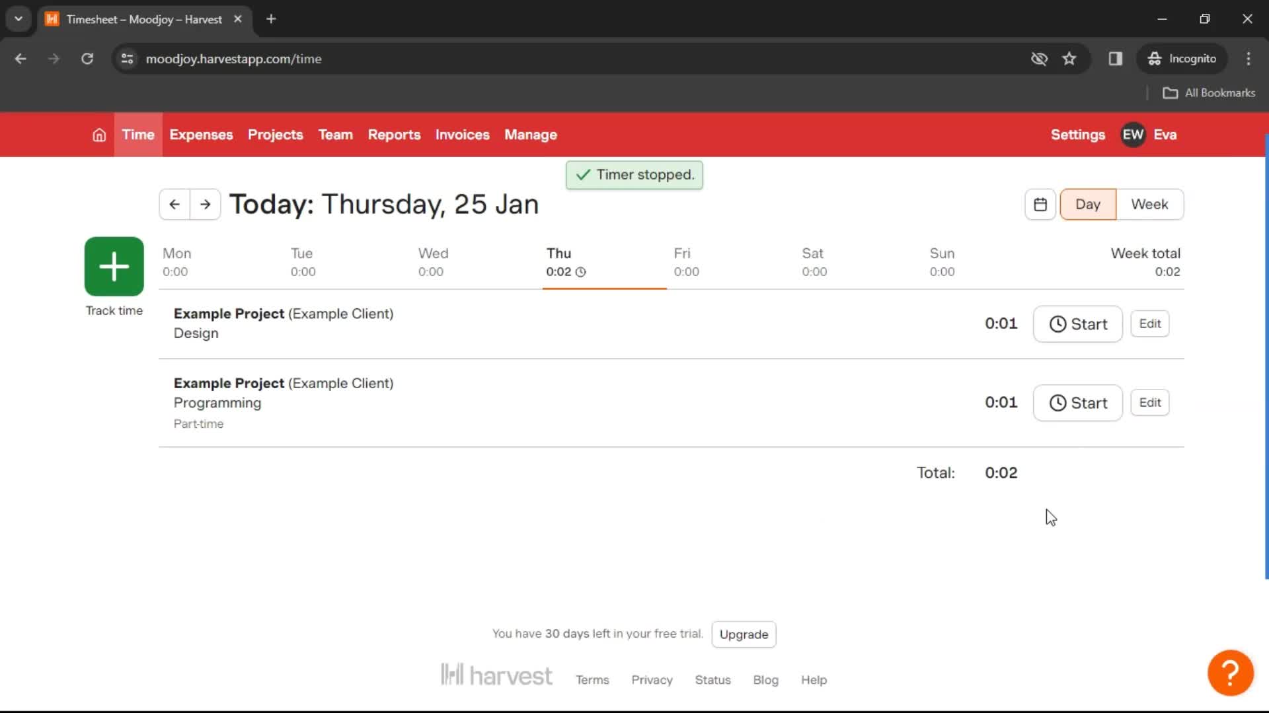Open the Invoices section
1269x713 pixels.
[x=462, y=135]
